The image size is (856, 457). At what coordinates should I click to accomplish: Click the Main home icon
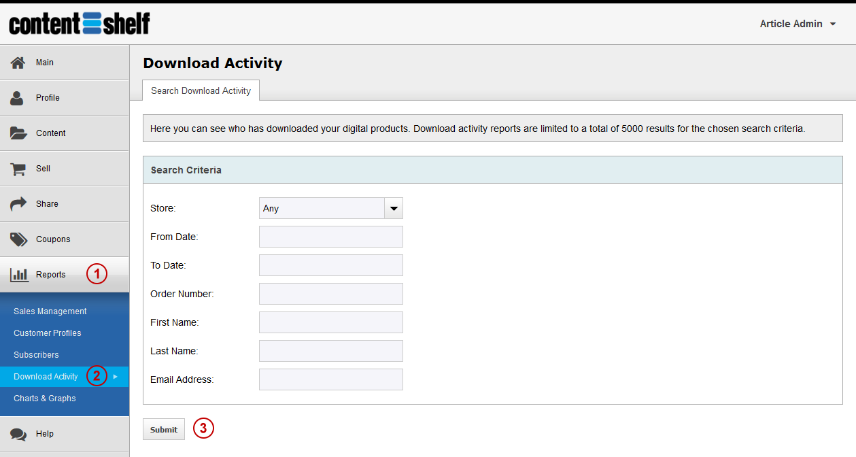click(18, 63)
